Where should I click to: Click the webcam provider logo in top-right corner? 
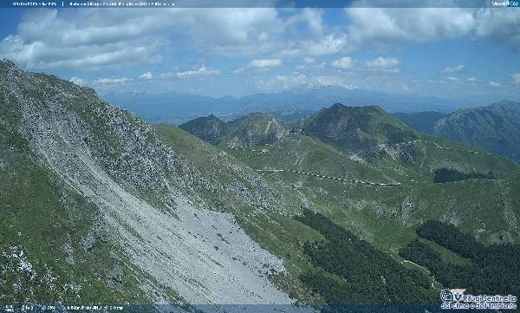[505, 3]
